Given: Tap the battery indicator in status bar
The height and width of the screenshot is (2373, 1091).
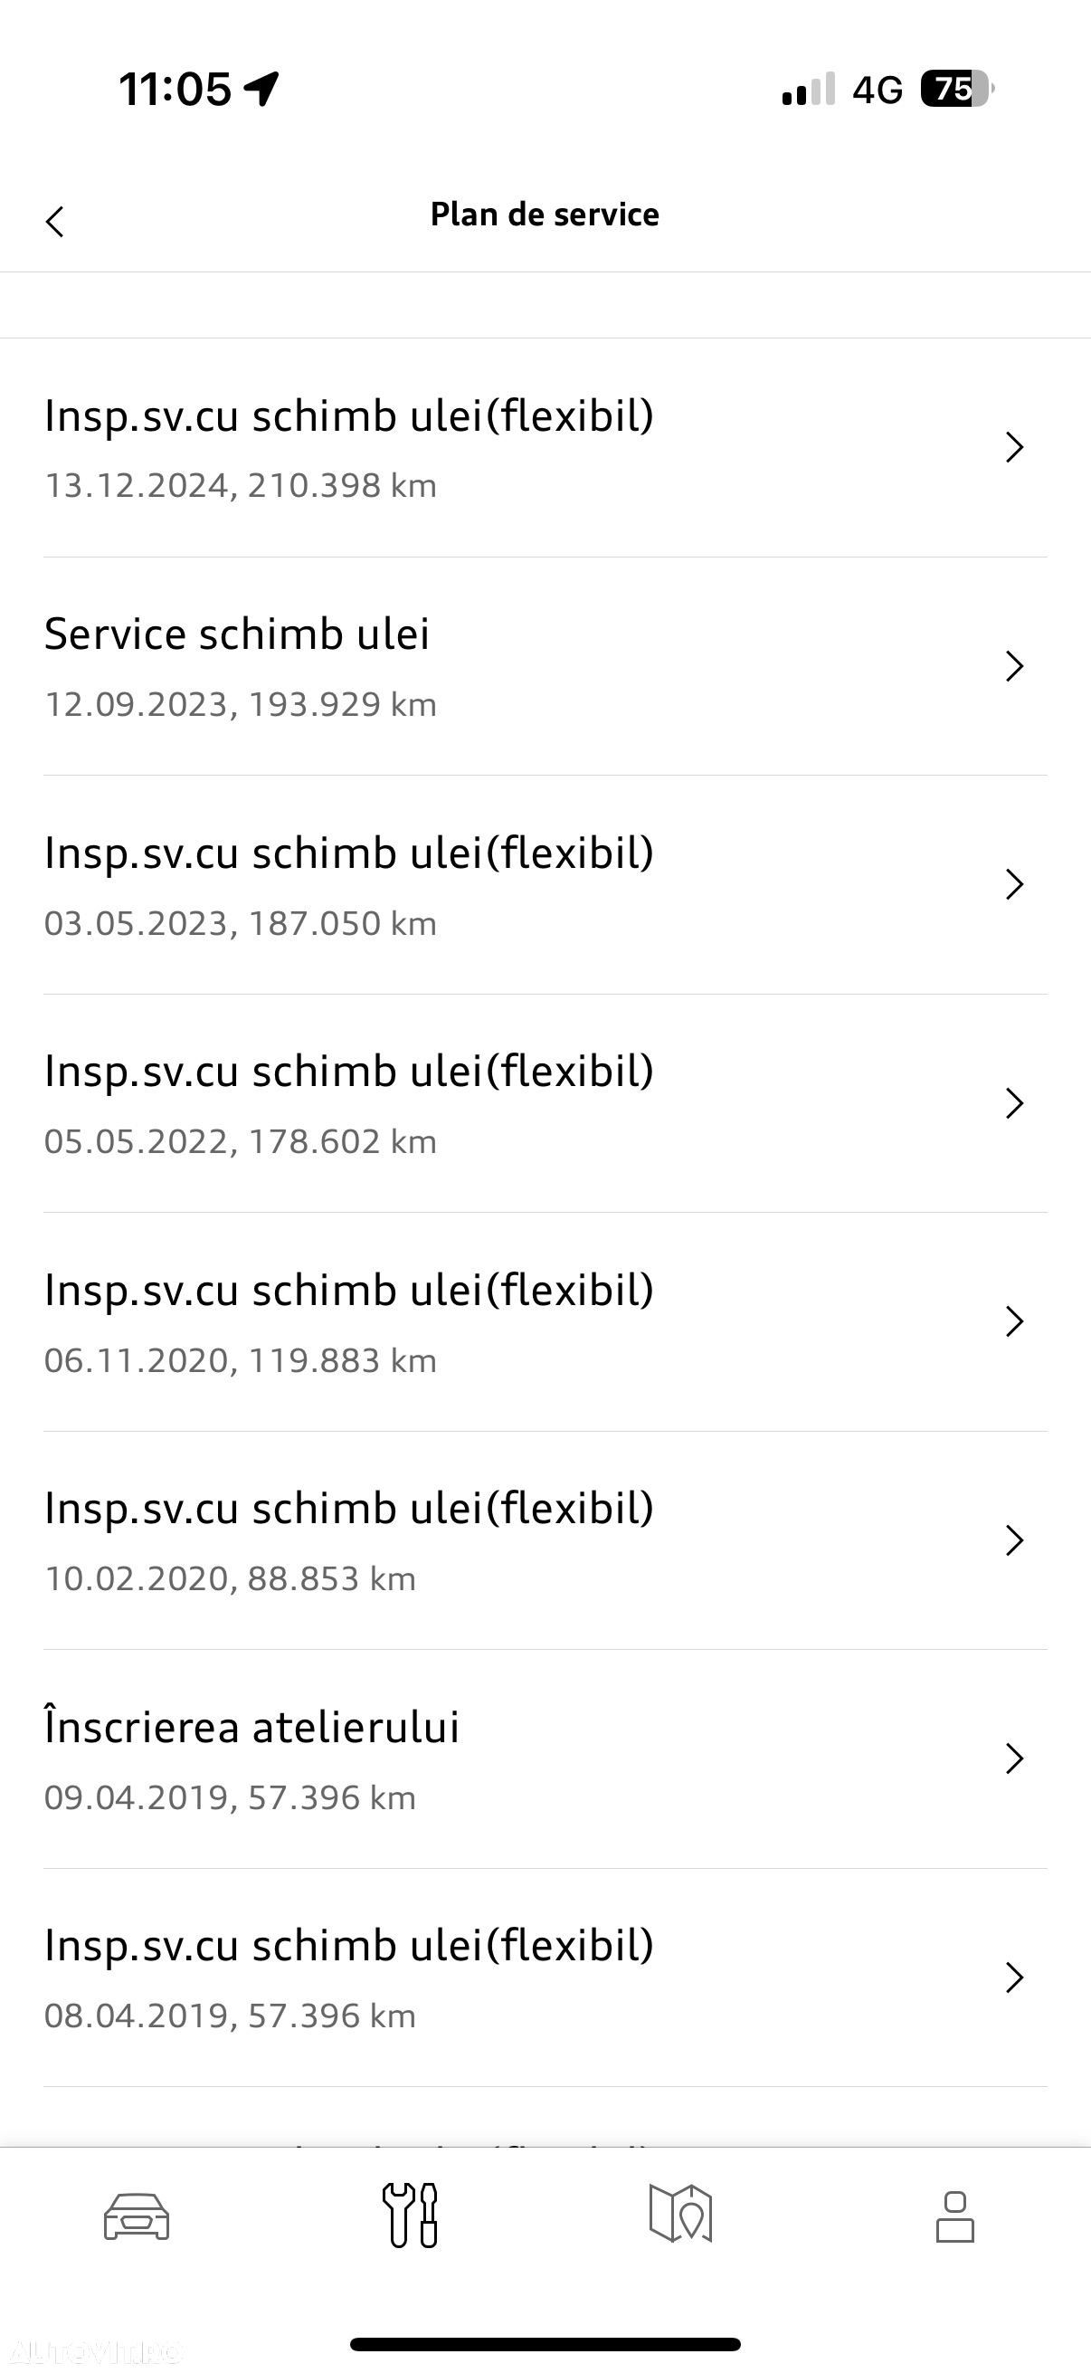Looking at the screenshot, I should (957, 89).
